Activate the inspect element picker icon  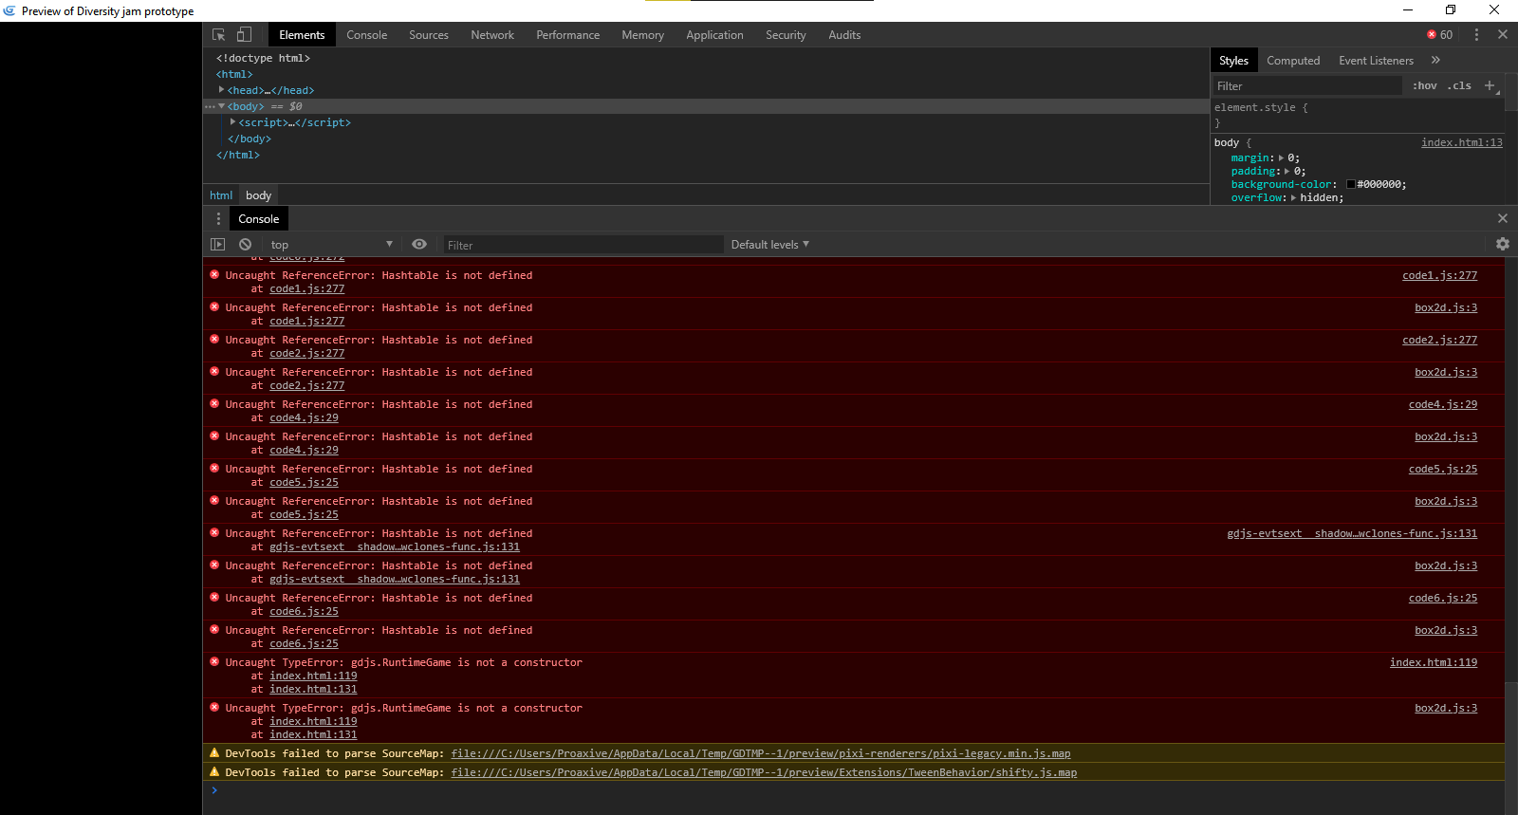tap(218, 35)
